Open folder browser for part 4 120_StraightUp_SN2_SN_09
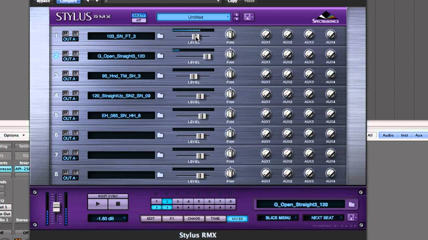Image resolution: width=428 pixels, height=240 pixels. (x=160, y=96)
